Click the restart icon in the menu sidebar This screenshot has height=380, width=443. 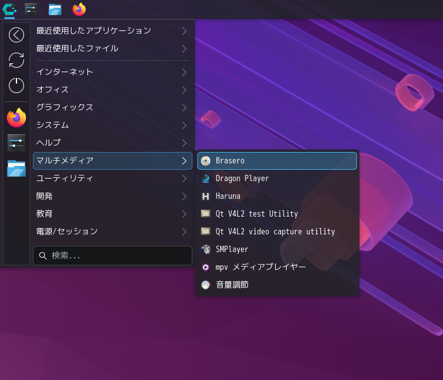point(16,60)
